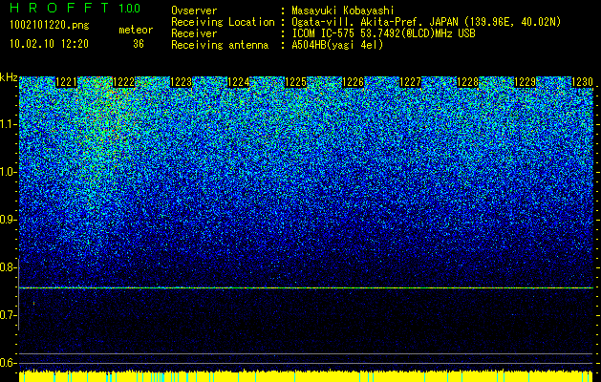
Task: Click the Receiving Location label
Action: pos(223,22)
